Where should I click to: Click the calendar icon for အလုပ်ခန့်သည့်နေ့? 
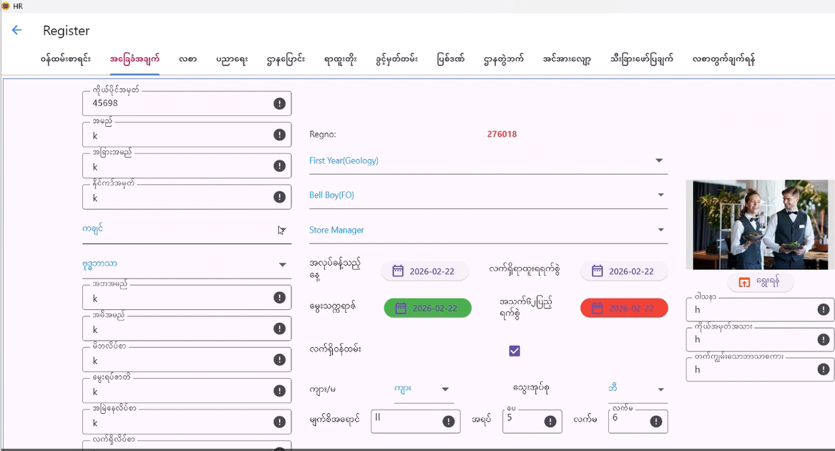coord(398,271)
